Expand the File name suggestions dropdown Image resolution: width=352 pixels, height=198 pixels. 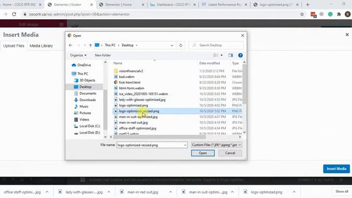[x=185, y=145]
